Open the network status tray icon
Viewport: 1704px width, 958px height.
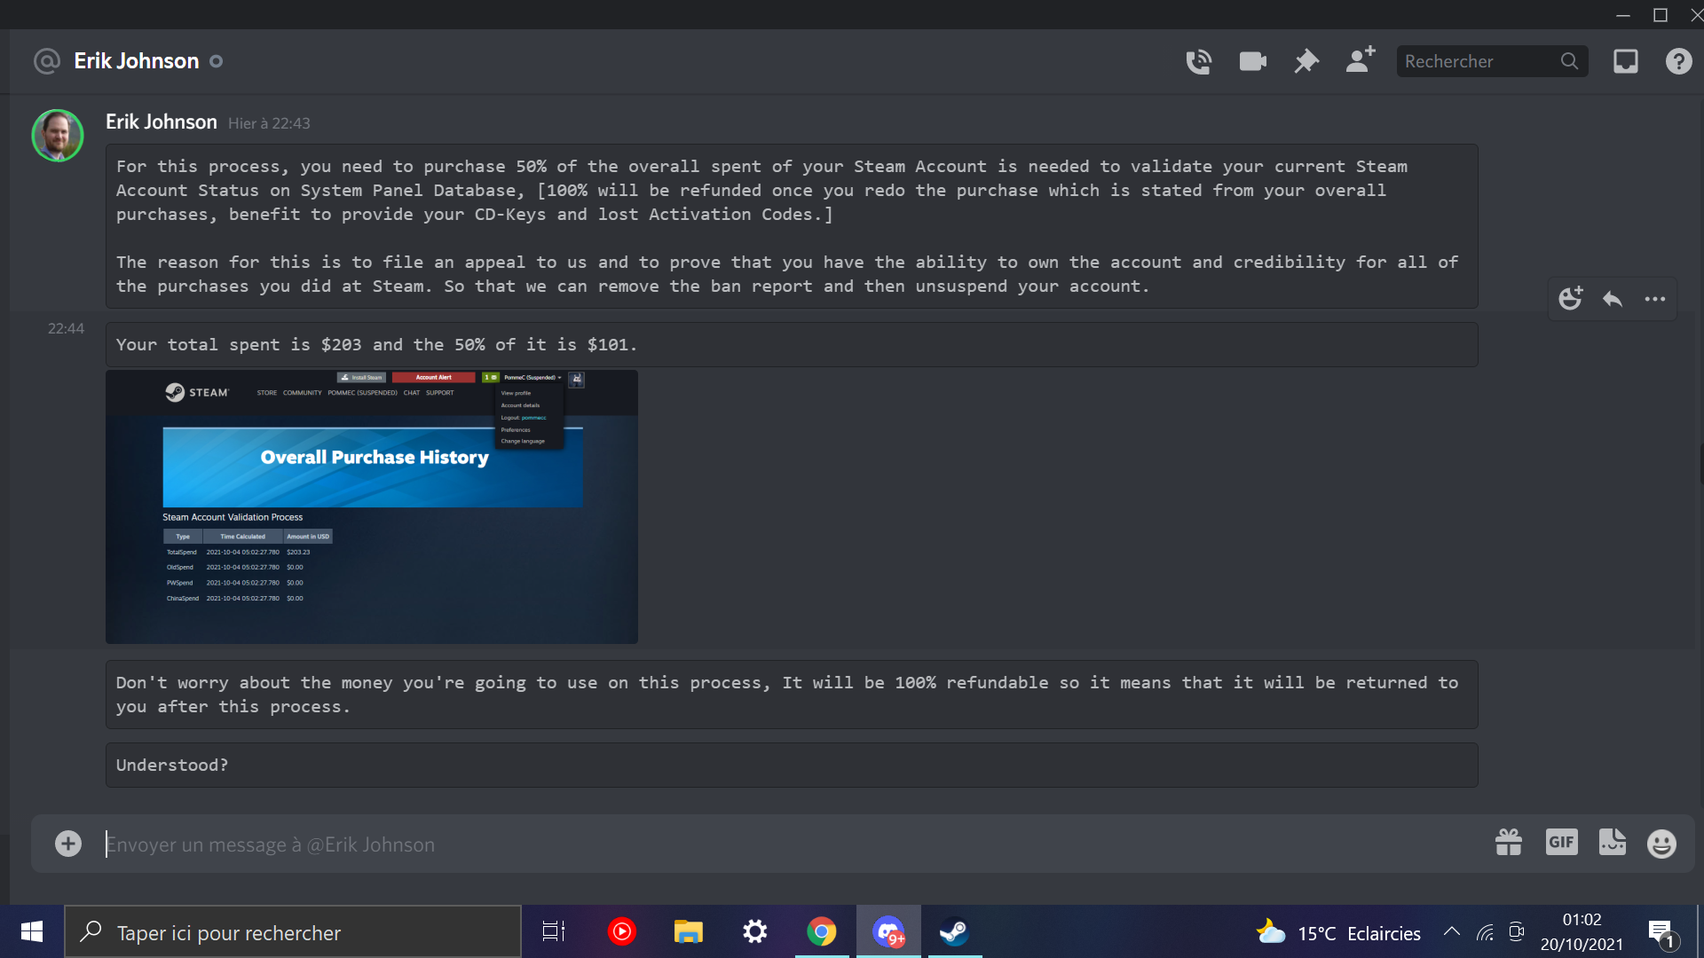click(x=1485, y=932)
